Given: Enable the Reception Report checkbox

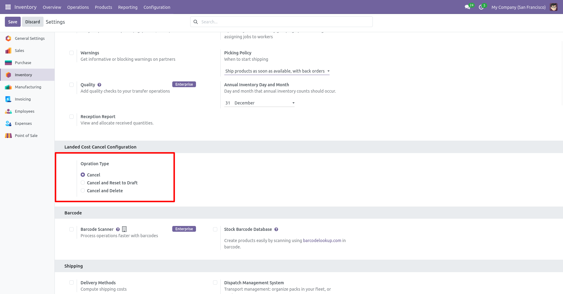Looking at the screenshot, I should tap(72, 117).
